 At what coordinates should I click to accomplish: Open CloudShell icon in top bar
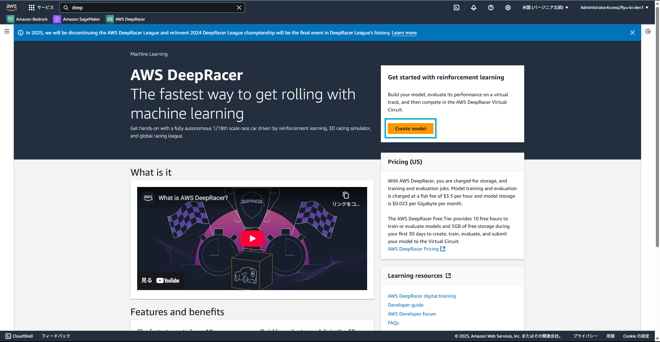[456, 8]
